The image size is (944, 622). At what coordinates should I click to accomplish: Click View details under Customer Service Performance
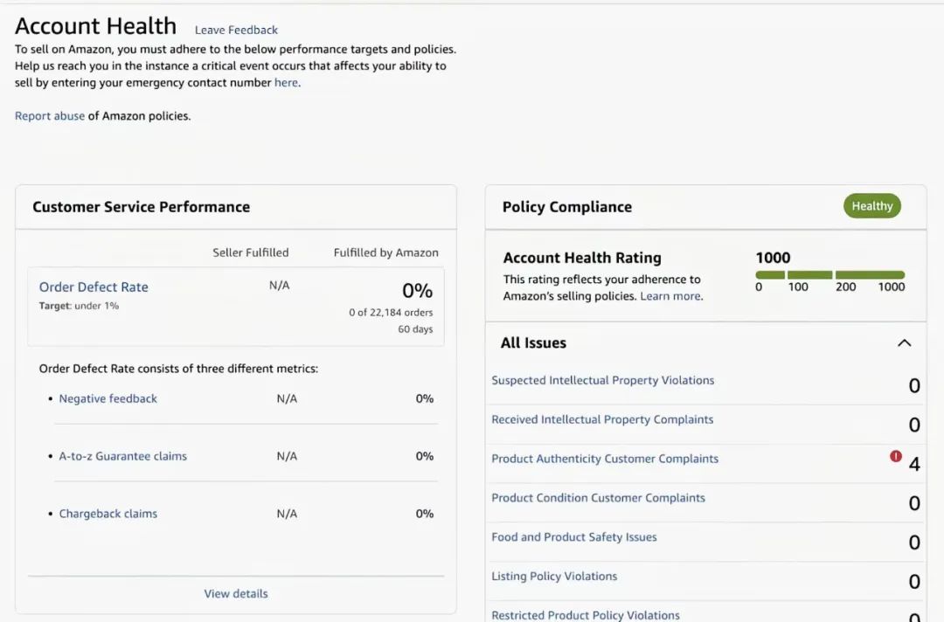point(236,594)
